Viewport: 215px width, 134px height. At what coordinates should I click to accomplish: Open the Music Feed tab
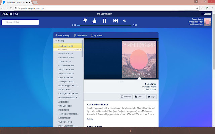tap(80, 36)
